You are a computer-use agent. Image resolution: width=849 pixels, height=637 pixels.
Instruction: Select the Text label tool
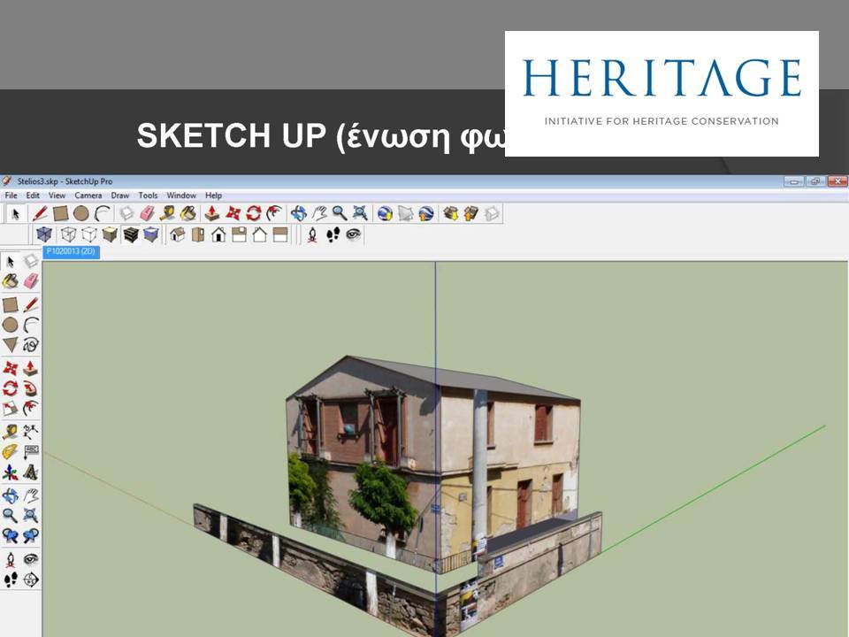[x=31, y=452]
